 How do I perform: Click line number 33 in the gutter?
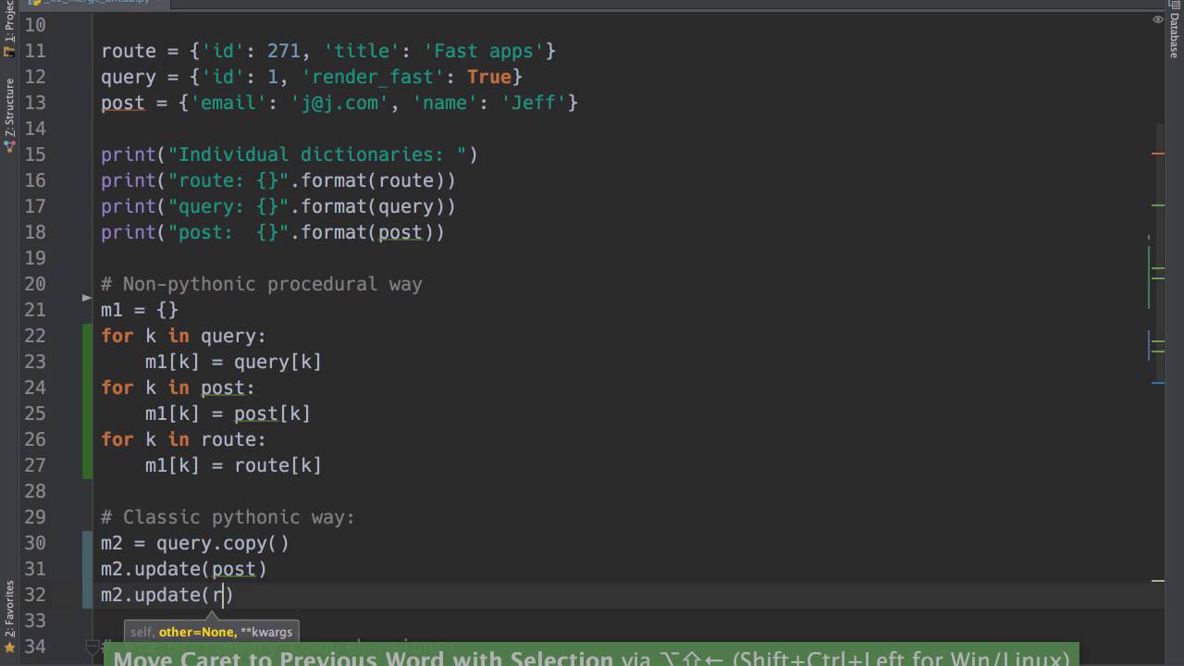coord(35,621)
